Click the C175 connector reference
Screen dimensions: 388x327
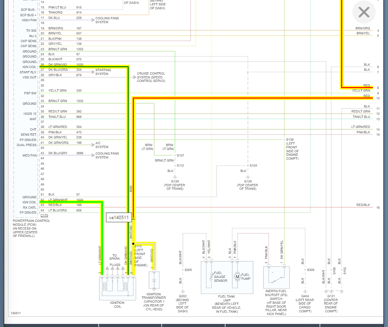pos(44,215)
